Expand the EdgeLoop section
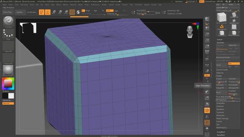Viewport: 244px width, 137px height. coord(220,73)
